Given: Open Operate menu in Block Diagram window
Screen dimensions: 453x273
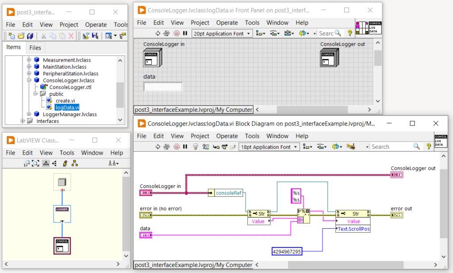Looking at the screenshot, I should [227, 136].
